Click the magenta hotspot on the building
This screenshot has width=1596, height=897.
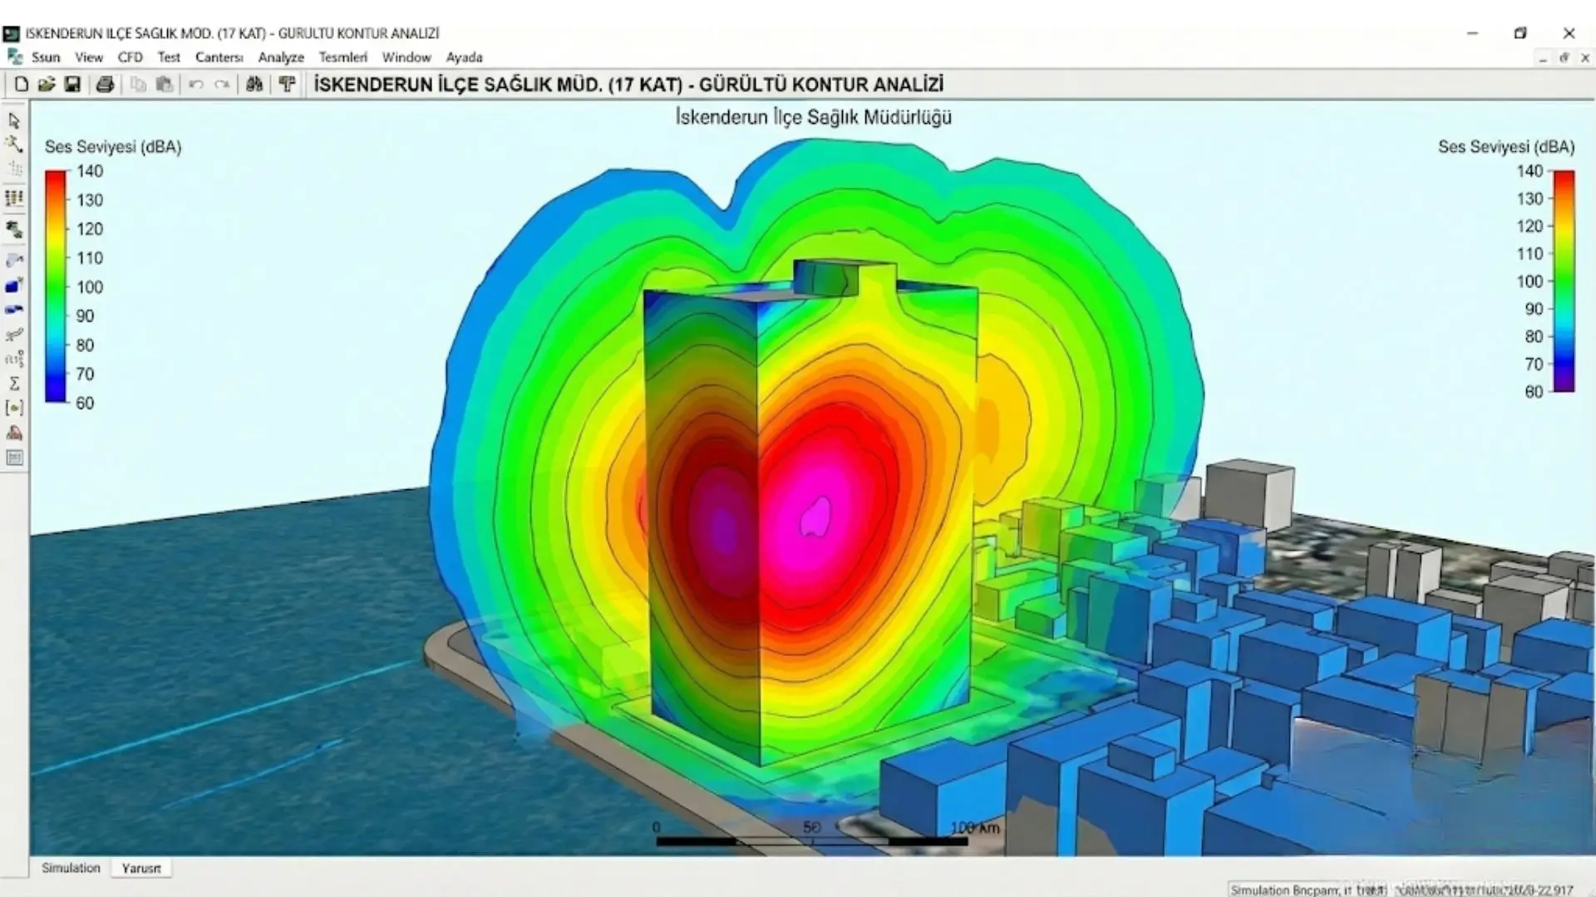pos(815,517)
